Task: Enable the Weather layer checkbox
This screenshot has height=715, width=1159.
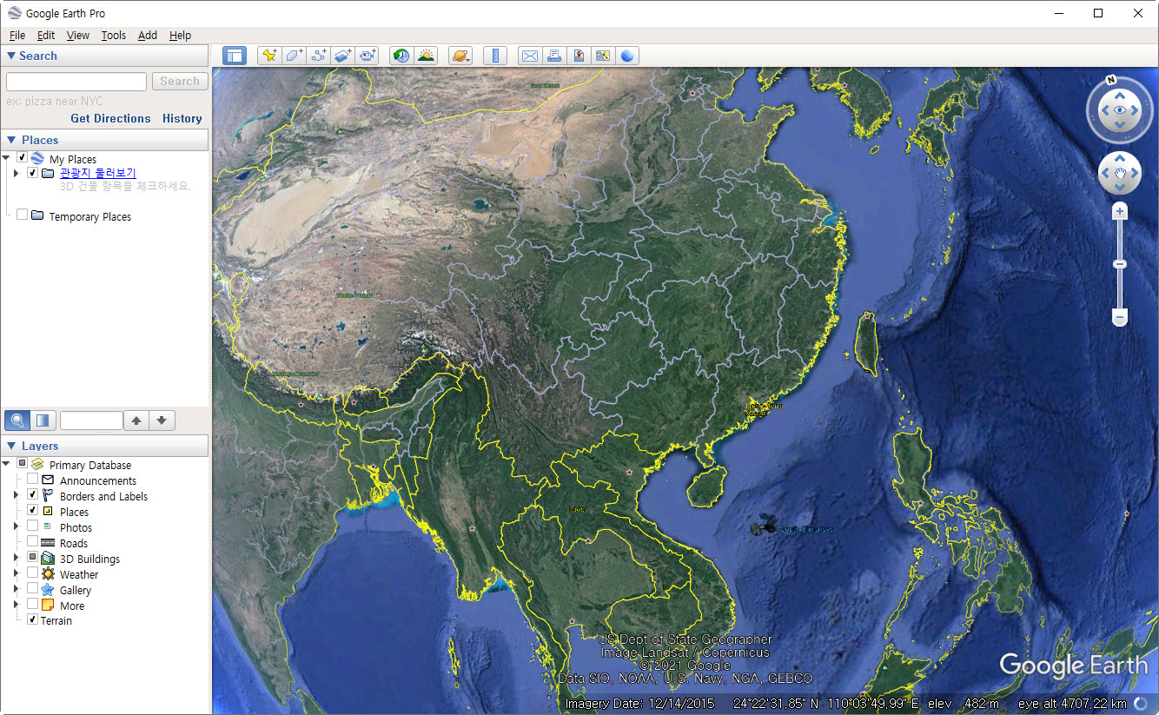Action: (32, 573)
